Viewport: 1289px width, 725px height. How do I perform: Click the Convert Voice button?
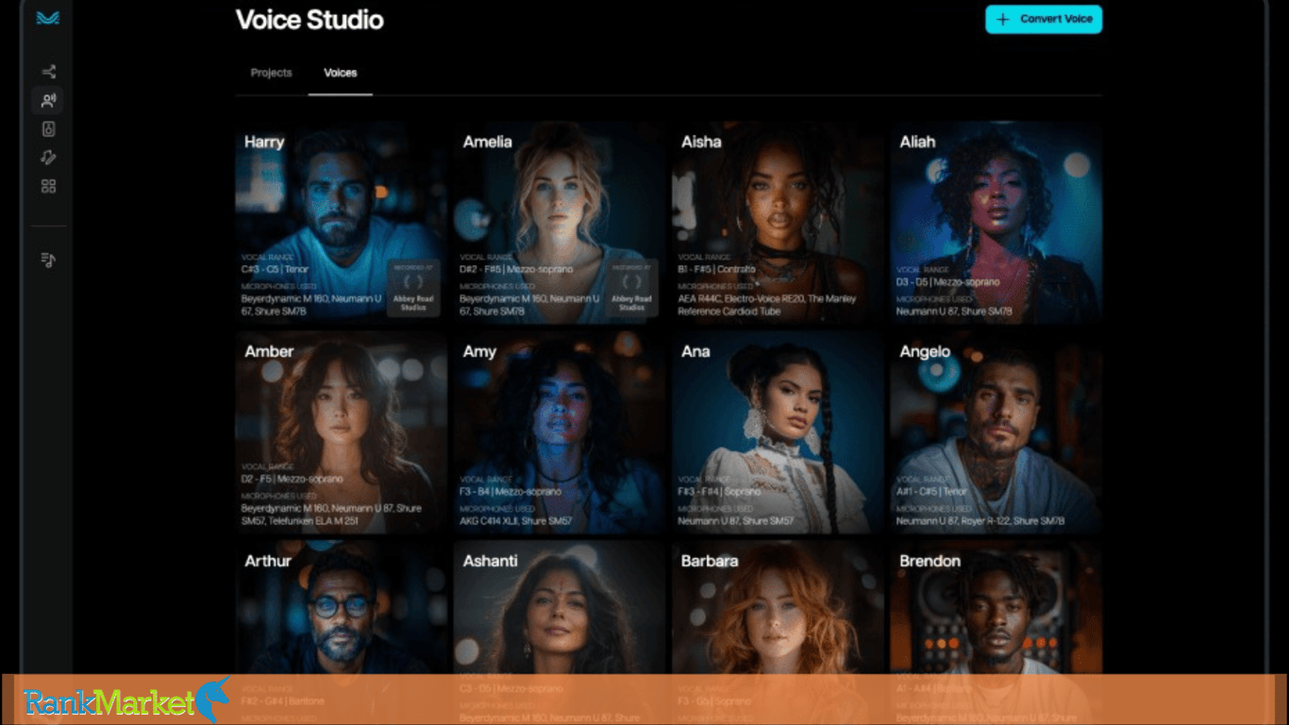[1044, 19]
